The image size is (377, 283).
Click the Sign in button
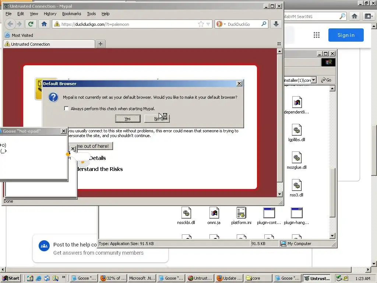tap(346, 35)
